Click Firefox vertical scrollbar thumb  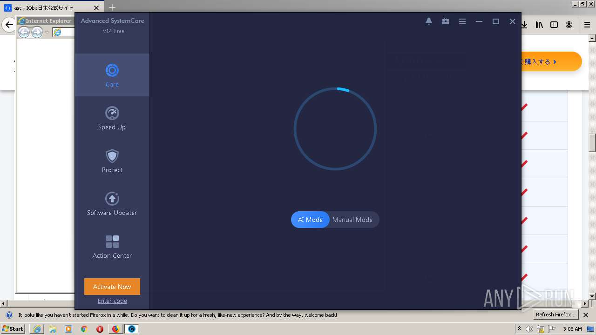(x=592, y=143)
